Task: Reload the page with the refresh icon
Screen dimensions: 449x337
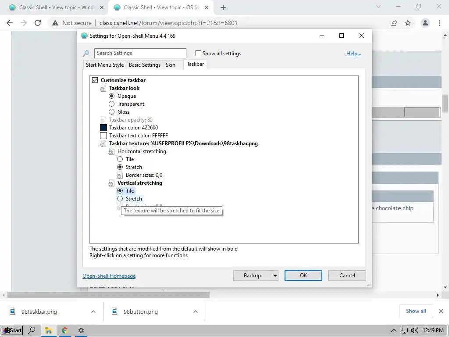Action: click(38, 23)
